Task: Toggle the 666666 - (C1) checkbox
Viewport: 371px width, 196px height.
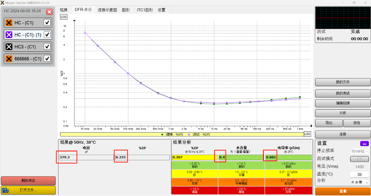Action: point(47,59)
